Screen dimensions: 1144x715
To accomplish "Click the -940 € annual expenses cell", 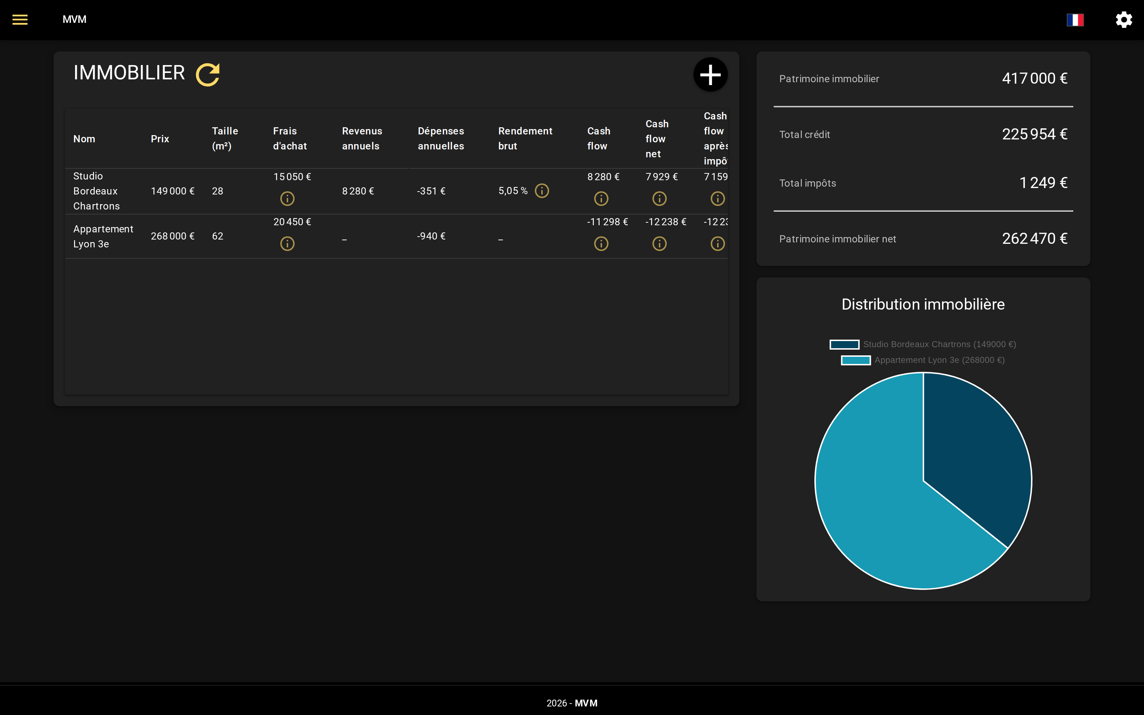I will (431, 236).
